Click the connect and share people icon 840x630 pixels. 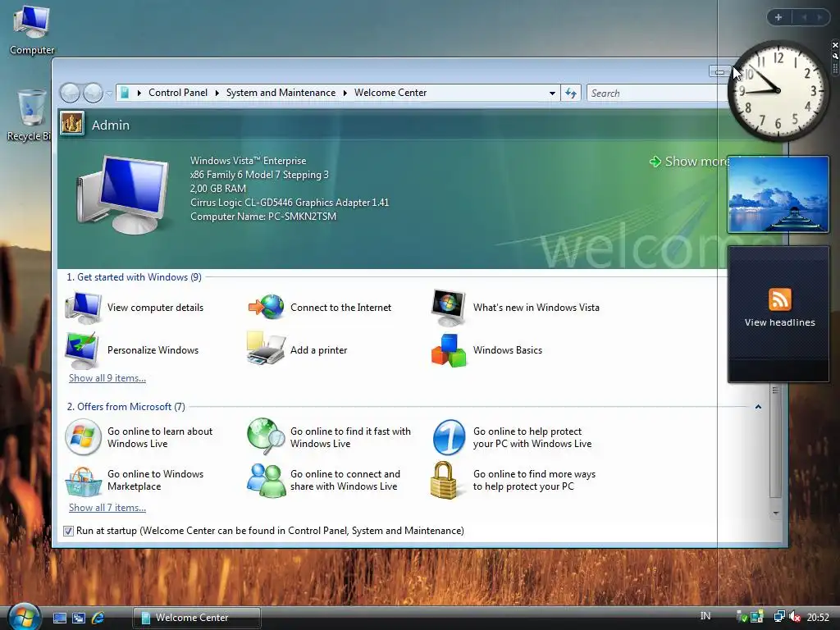(x=267, y=480)
